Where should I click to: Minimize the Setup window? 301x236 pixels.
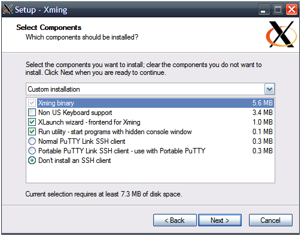point(264,10)
